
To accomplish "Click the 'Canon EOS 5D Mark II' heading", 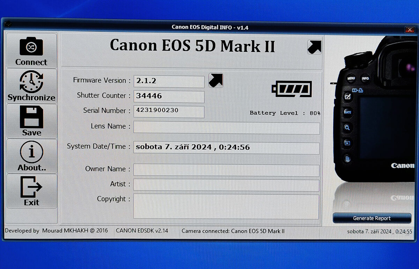I will point(192,46).
